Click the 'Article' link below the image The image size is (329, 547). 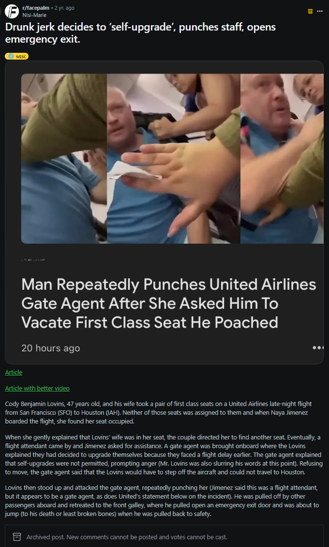[x=14, y=372]
